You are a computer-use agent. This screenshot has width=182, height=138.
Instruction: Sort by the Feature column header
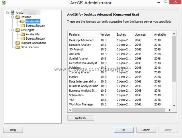click(x=83, y=34)
